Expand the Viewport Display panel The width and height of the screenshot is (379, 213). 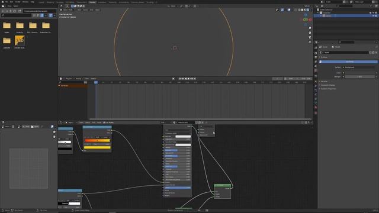pyautogui.click(x=327, y=85)
